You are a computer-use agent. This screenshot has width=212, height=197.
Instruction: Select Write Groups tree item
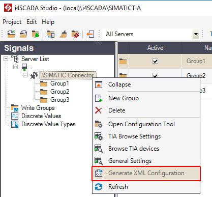[38, 108]
